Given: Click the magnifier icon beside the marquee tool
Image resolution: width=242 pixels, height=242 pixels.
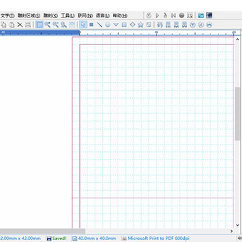Looking at the screenshot, I should [x=48, y=25].
